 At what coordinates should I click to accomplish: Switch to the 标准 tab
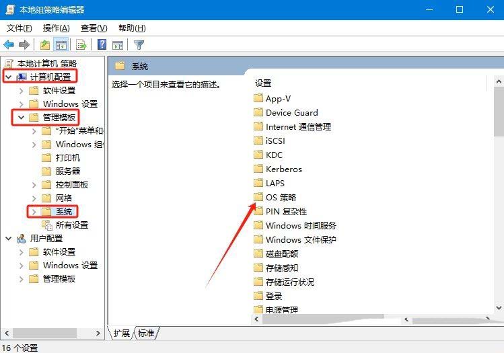(146, 333)
